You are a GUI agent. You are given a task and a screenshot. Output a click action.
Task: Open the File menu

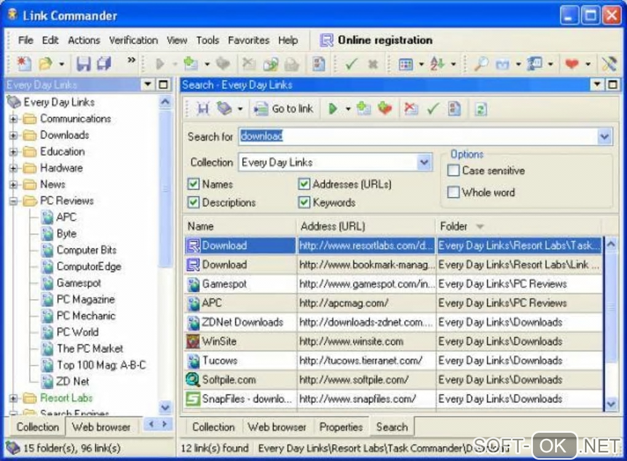click(x=26, y=41)
